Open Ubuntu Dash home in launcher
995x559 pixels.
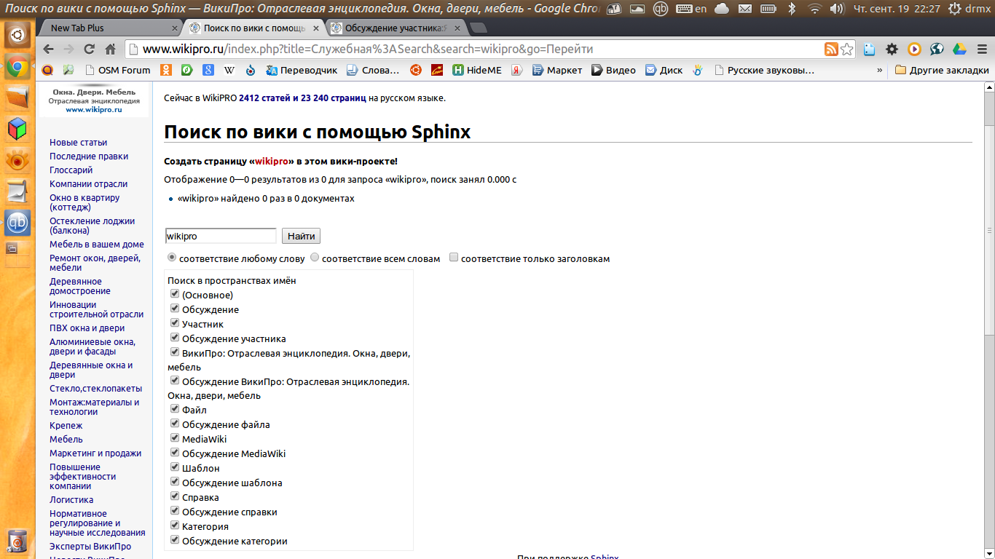pyautogui.click(x=17, y=34)
